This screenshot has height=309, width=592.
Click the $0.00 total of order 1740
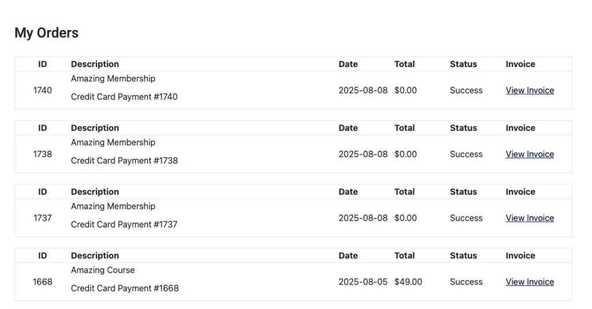(405, 90)
